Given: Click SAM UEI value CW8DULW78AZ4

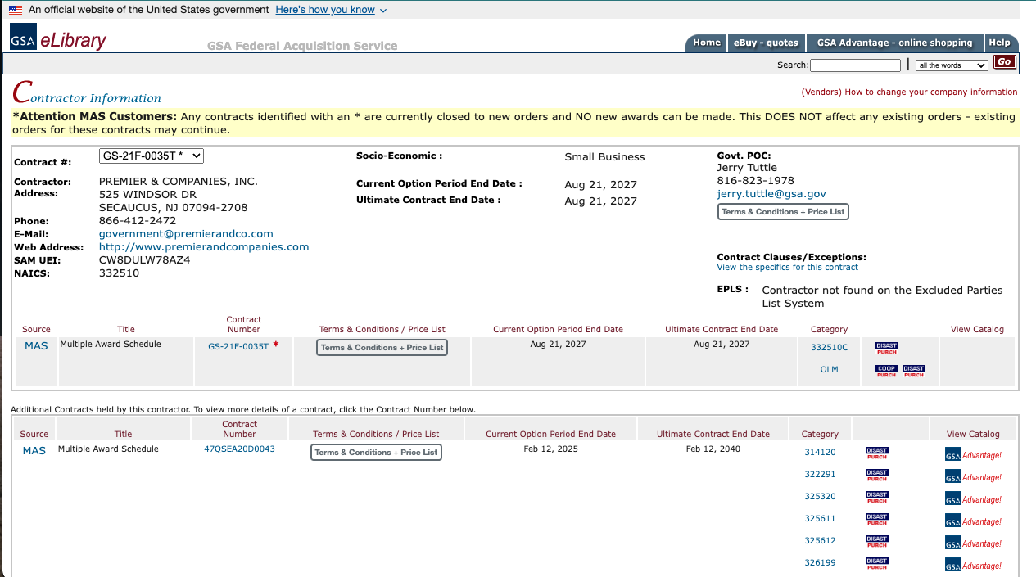Looking at the screenshot, I should [144, 260].
